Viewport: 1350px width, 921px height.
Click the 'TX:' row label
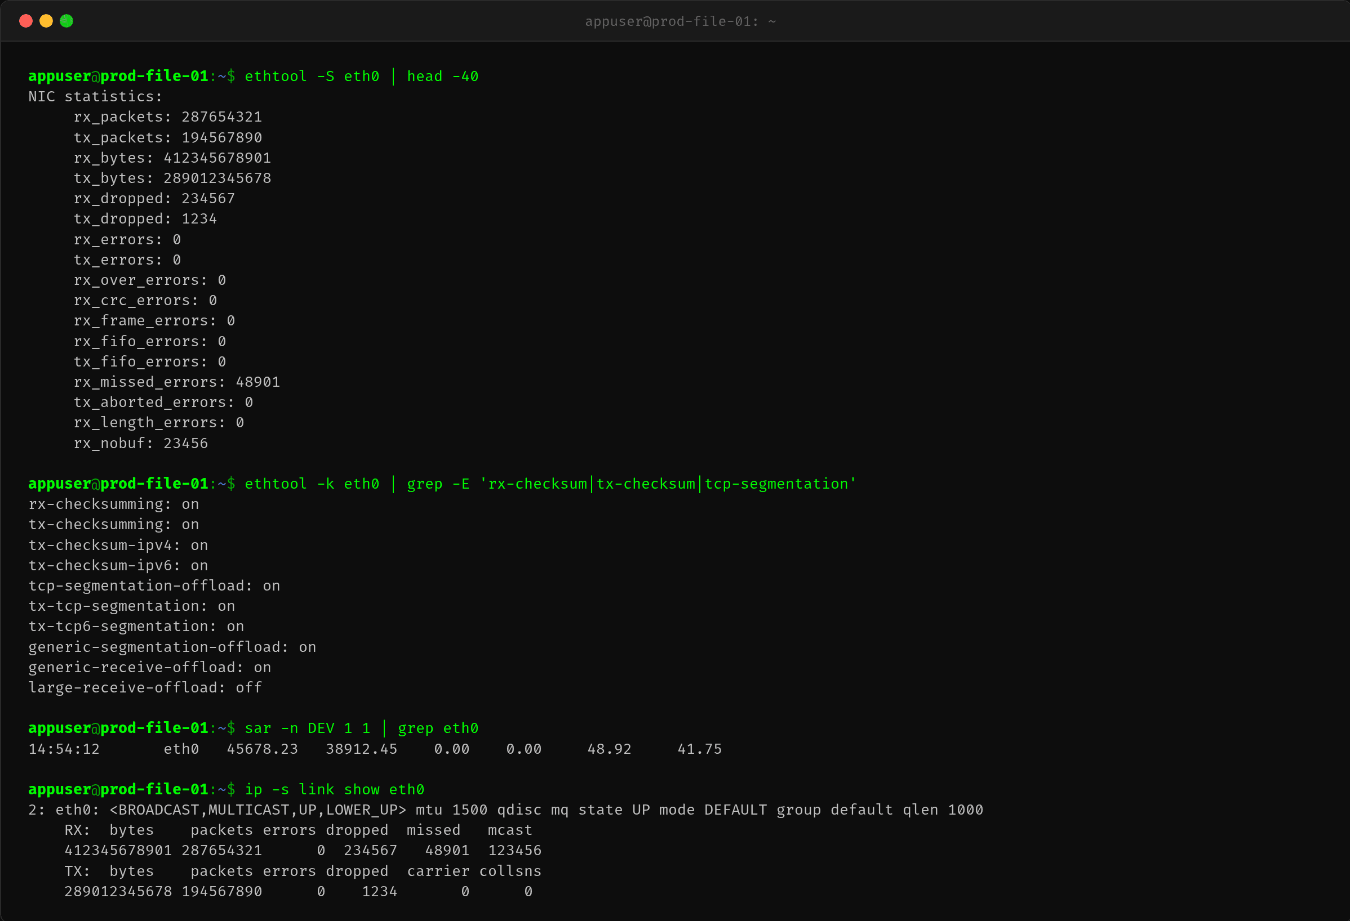click(77, 871)
